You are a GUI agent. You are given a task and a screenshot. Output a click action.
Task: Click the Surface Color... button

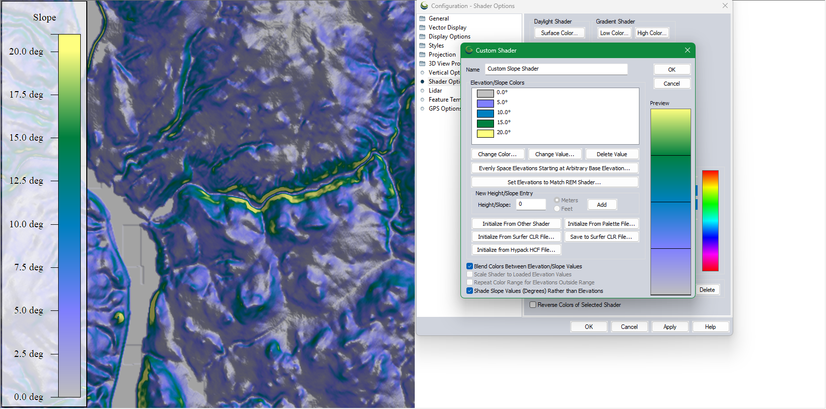point(559,33)
